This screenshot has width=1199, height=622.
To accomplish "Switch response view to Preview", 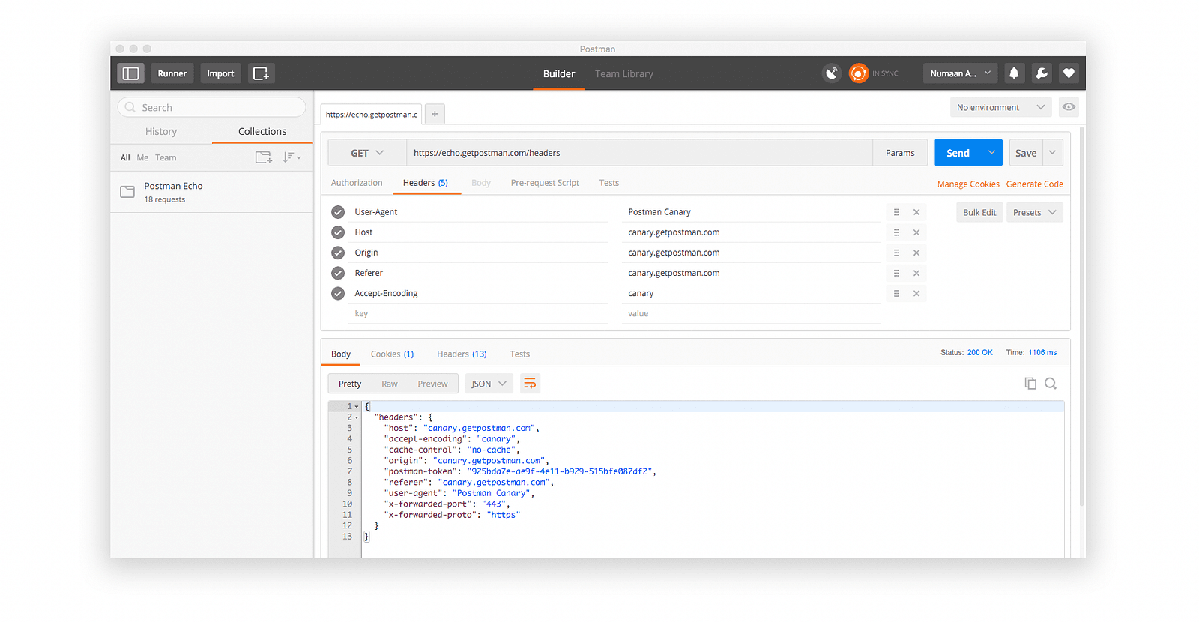I will (432, 384).
